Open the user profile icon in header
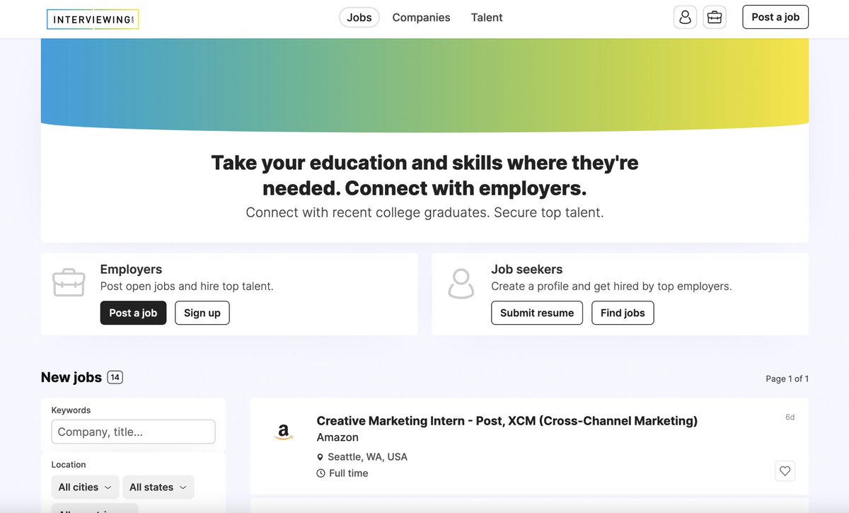Image resolution: width=849 pixels, height=513 pixels. pos(685,18)
